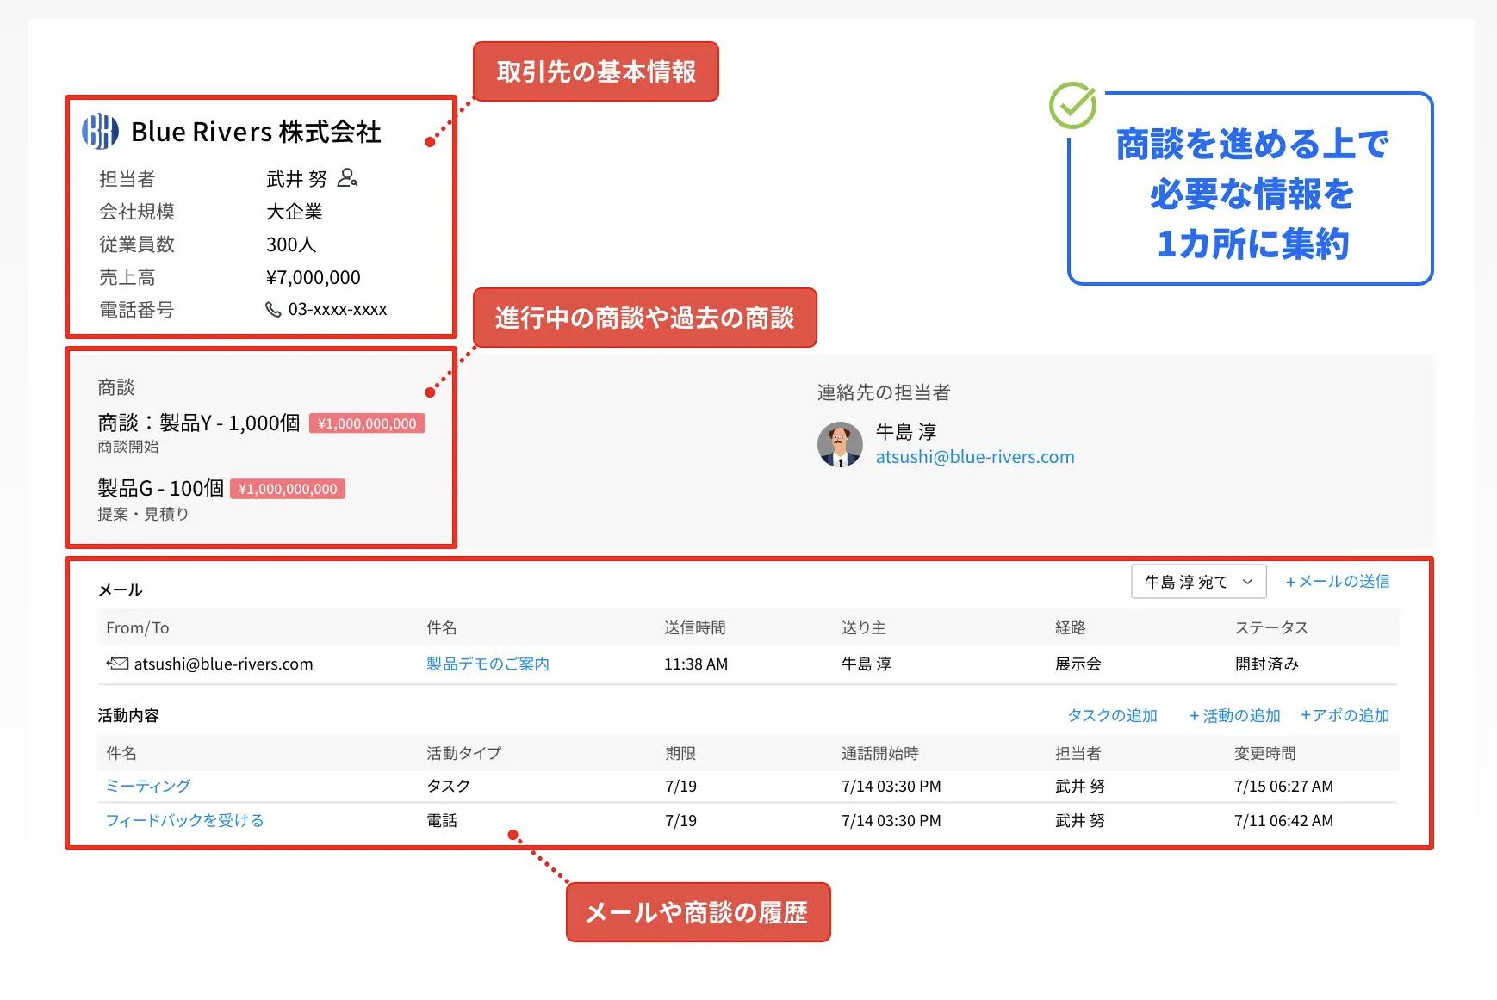Click the mail icon beside atsushi@blue-rivers.com row

(117, 664)
